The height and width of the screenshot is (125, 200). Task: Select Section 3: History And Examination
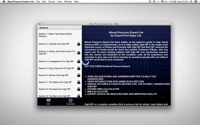point(59,52)
